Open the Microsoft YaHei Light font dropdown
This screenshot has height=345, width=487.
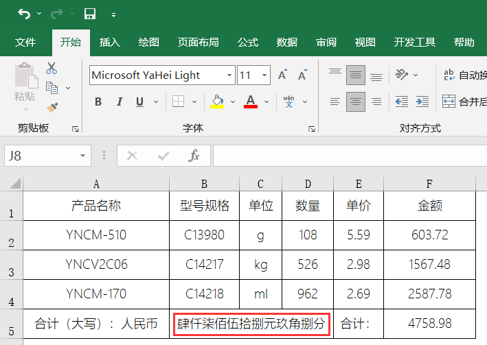point(229,75)
